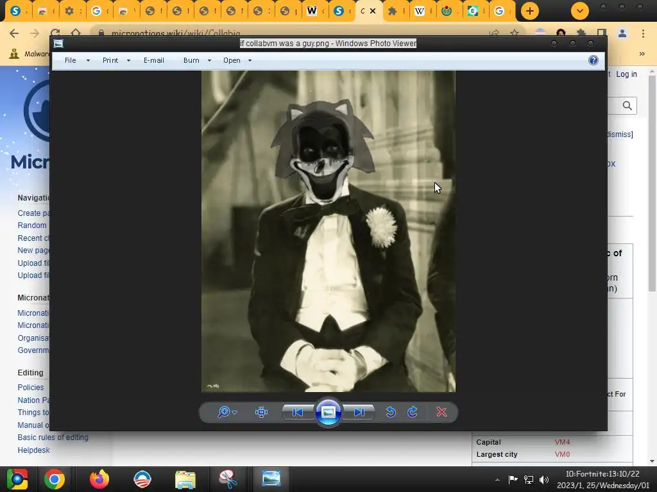
Task: Expand the Print dropdown arrow
Action: click(128, 61)
